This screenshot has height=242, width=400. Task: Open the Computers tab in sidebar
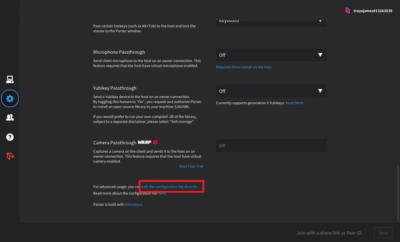10,79
